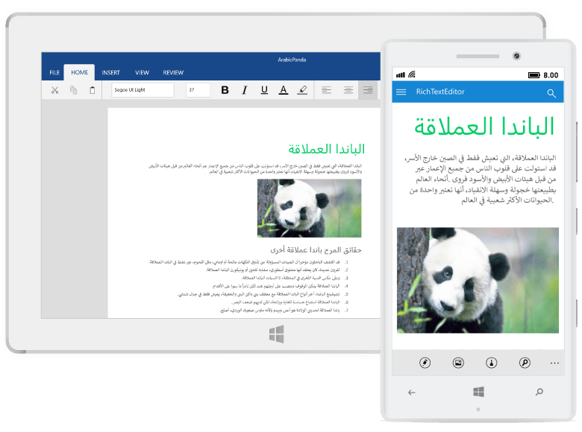Switch to the HOME tab

click(79, 72)
